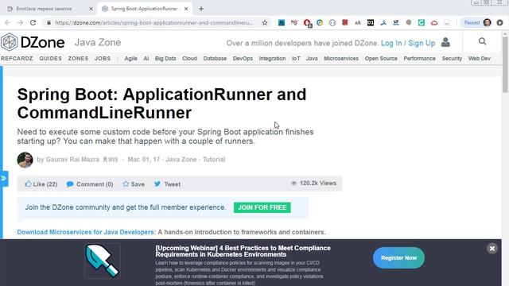Open author Gaurav Rai Mazra profile link
509x286 pixels.
click(x=72, y=160)
